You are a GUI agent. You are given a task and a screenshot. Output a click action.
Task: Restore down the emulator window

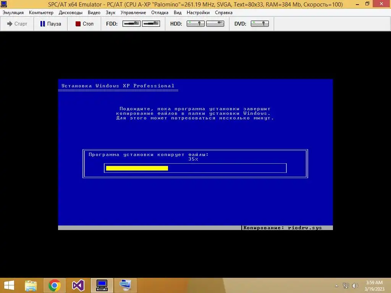pyautogui.click(x=367, y=4)
